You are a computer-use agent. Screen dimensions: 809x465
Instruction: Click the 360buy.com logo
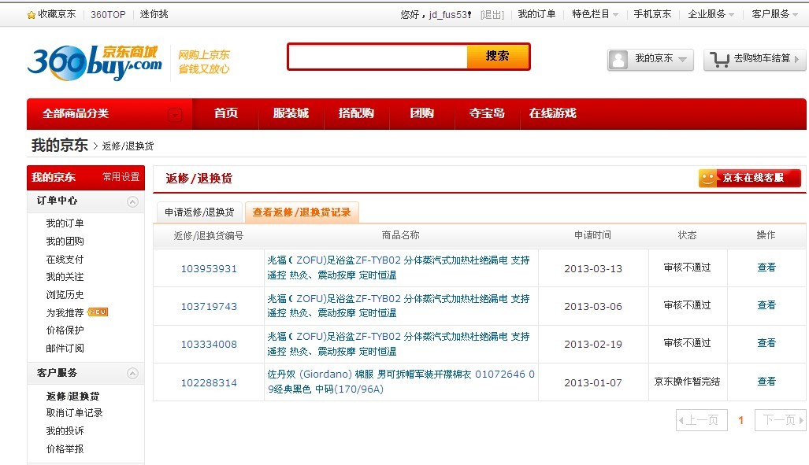pyautogui.click(x=92, y=61)
